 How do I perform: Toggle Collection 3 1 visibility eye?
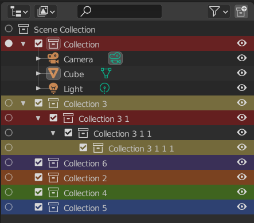[242, 117]
